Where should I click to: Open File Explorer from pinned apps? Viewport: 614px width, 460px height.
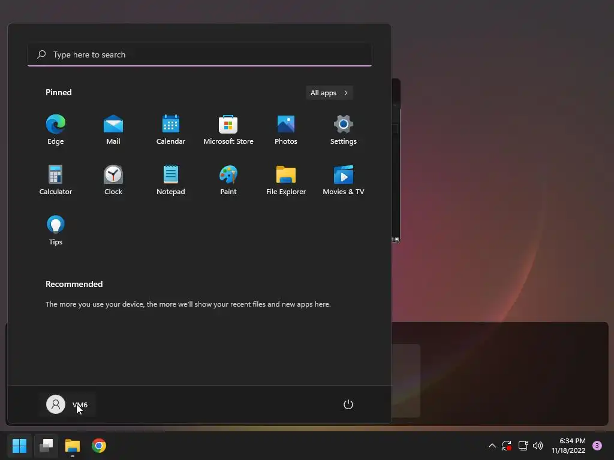(286, 180)
